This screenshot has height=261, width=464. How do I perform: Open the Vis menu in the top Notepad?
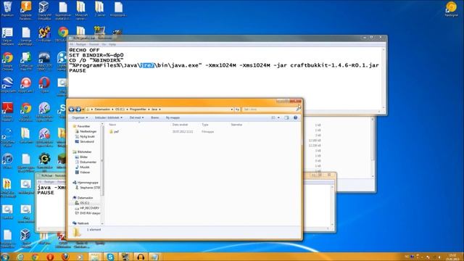104,44
